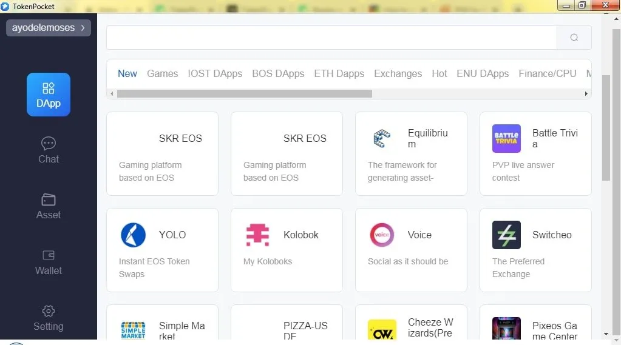
Task: Open the Chat section
Action: pos(49,150)
